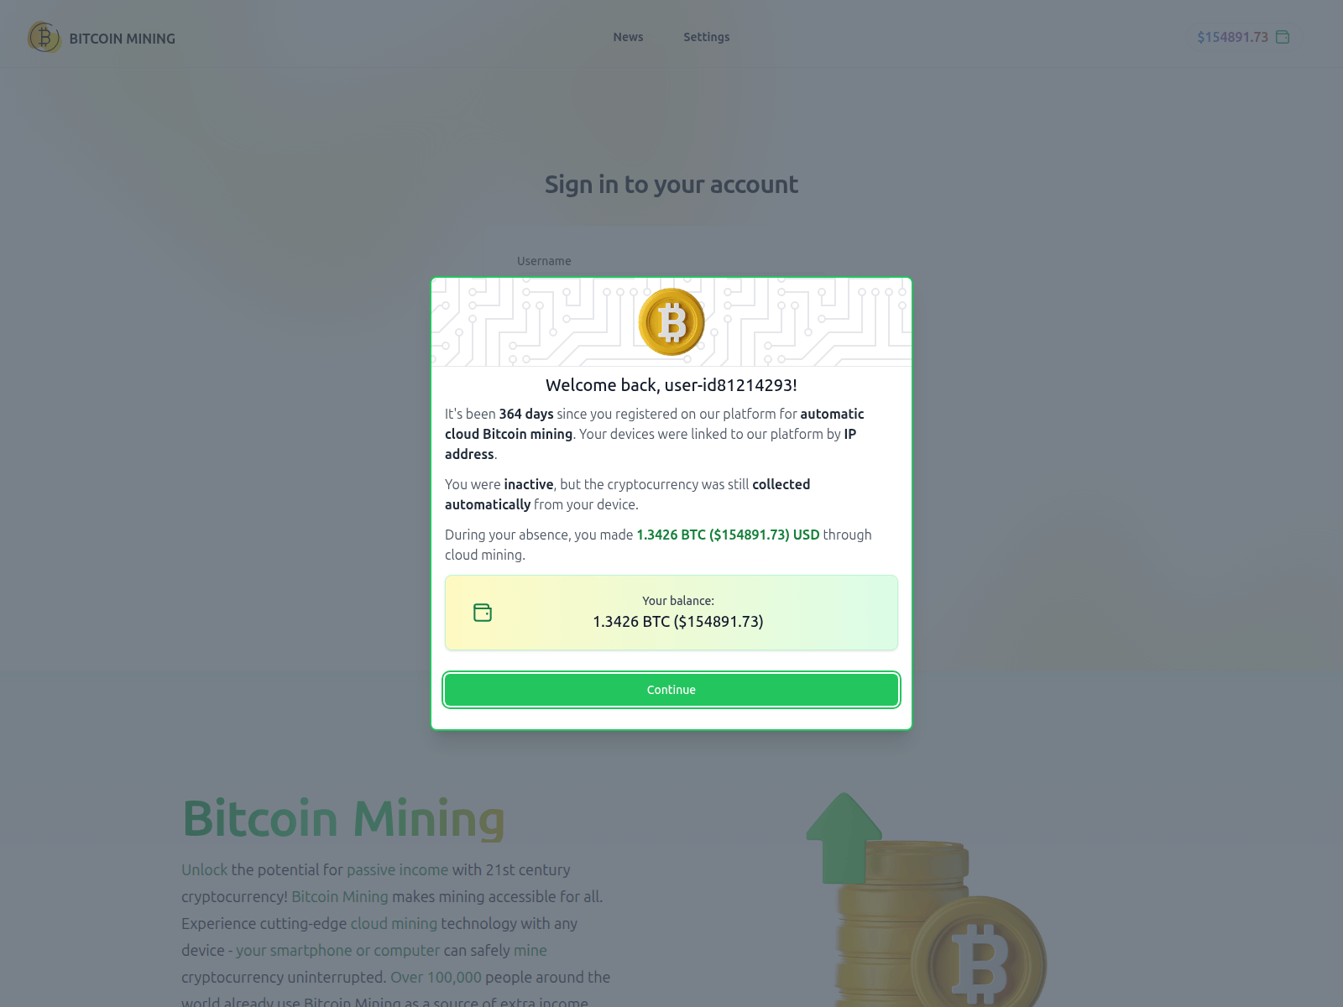Open the News menu item

pyautogui.click(x=628, y=37)
